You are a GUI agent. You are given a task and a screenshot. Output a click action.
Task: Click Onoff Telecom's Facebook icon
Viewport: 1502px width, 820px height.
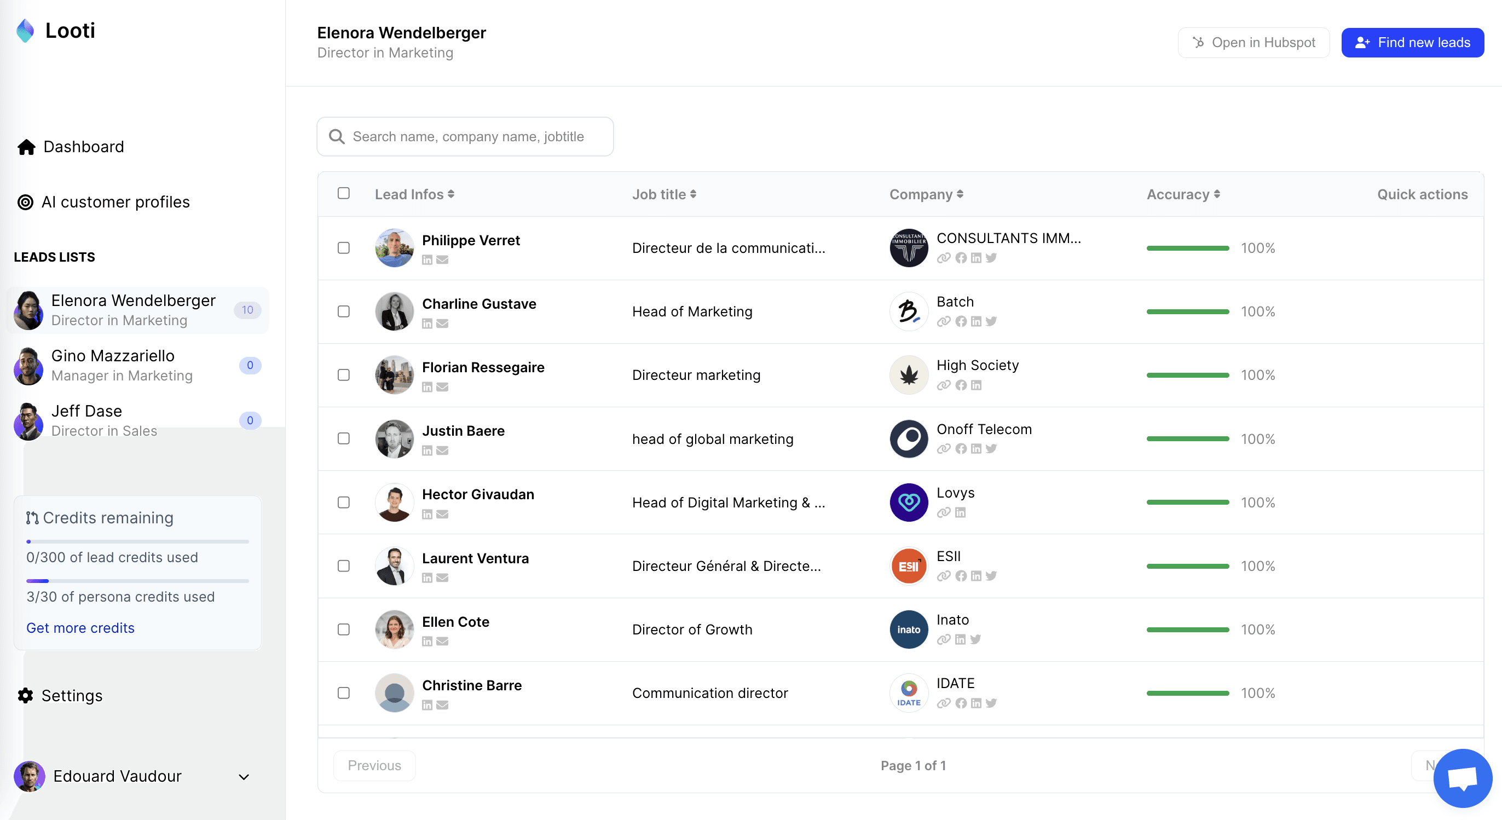pyautogui.click(x=960, y=448)
